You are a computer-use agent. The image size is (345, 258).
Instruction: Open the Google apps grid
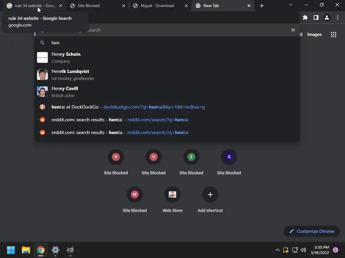334,35
